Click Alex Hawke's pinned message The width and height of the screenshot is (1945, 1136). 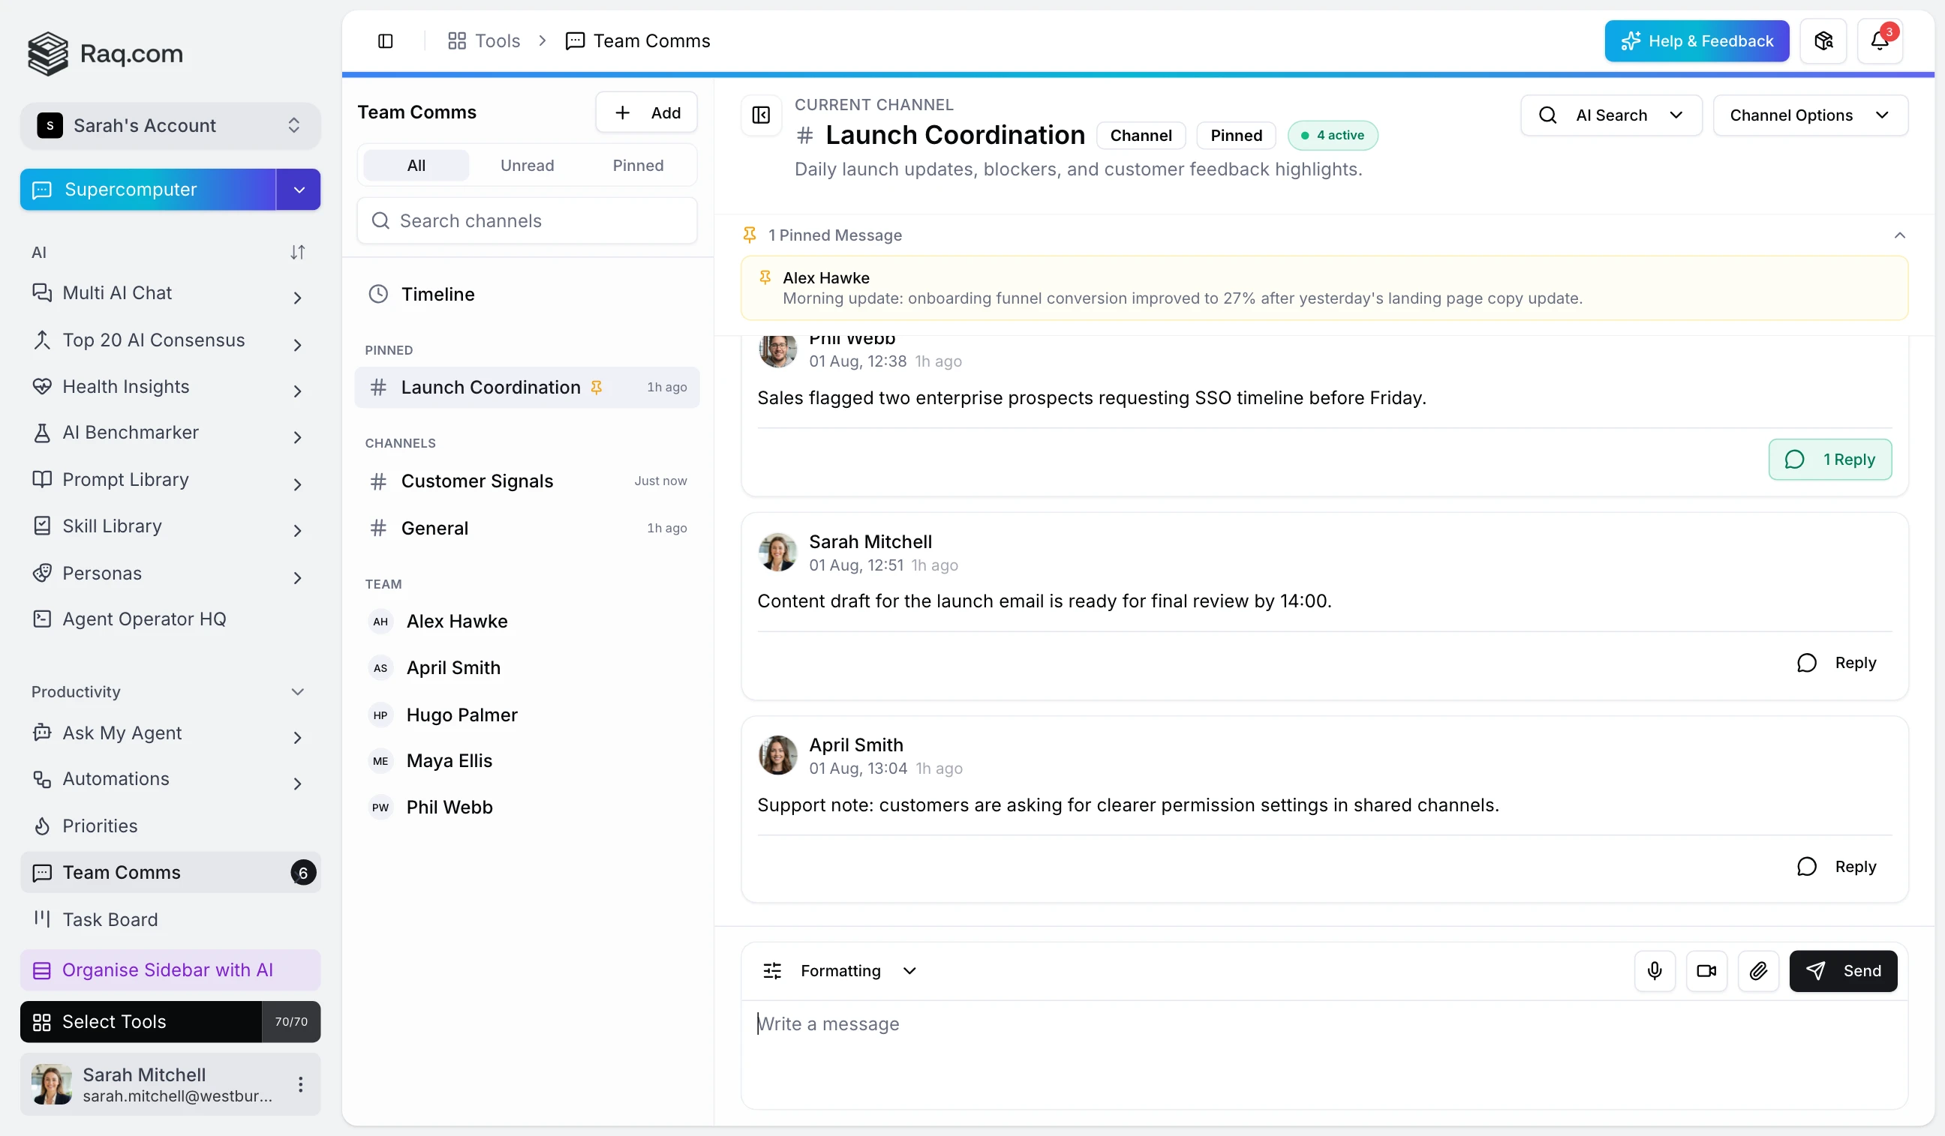tap(1324, 288)
